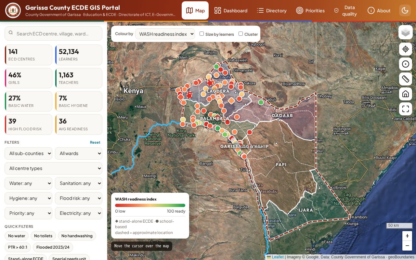
Task: Select the ruler measure tool
Action: pos(406,79)
